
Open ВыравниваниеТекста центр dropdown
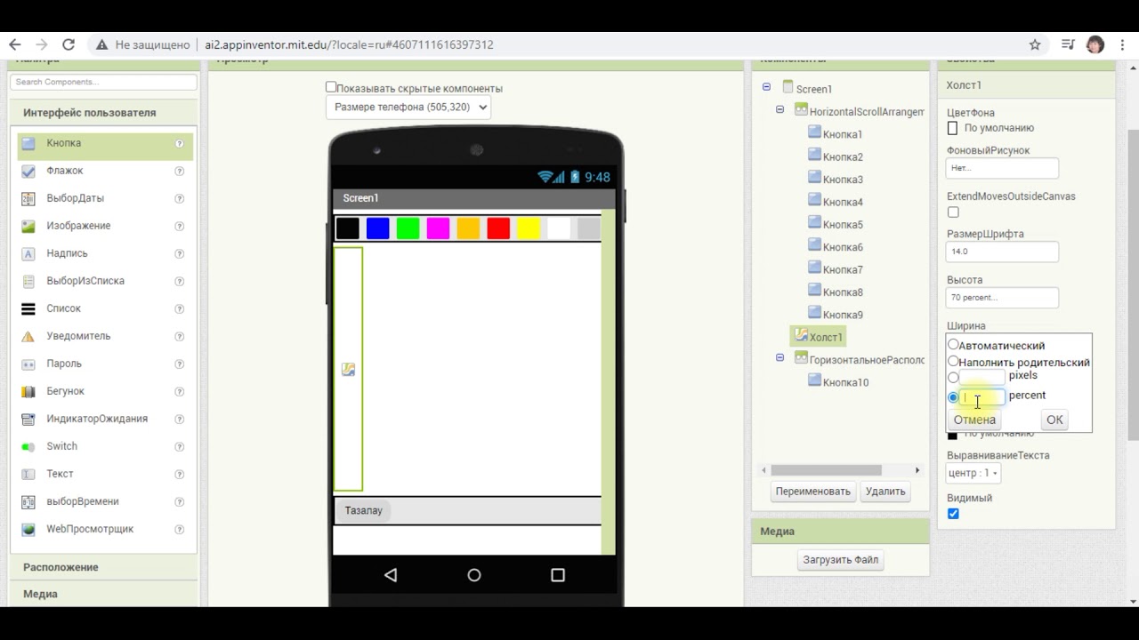(973, 473)
